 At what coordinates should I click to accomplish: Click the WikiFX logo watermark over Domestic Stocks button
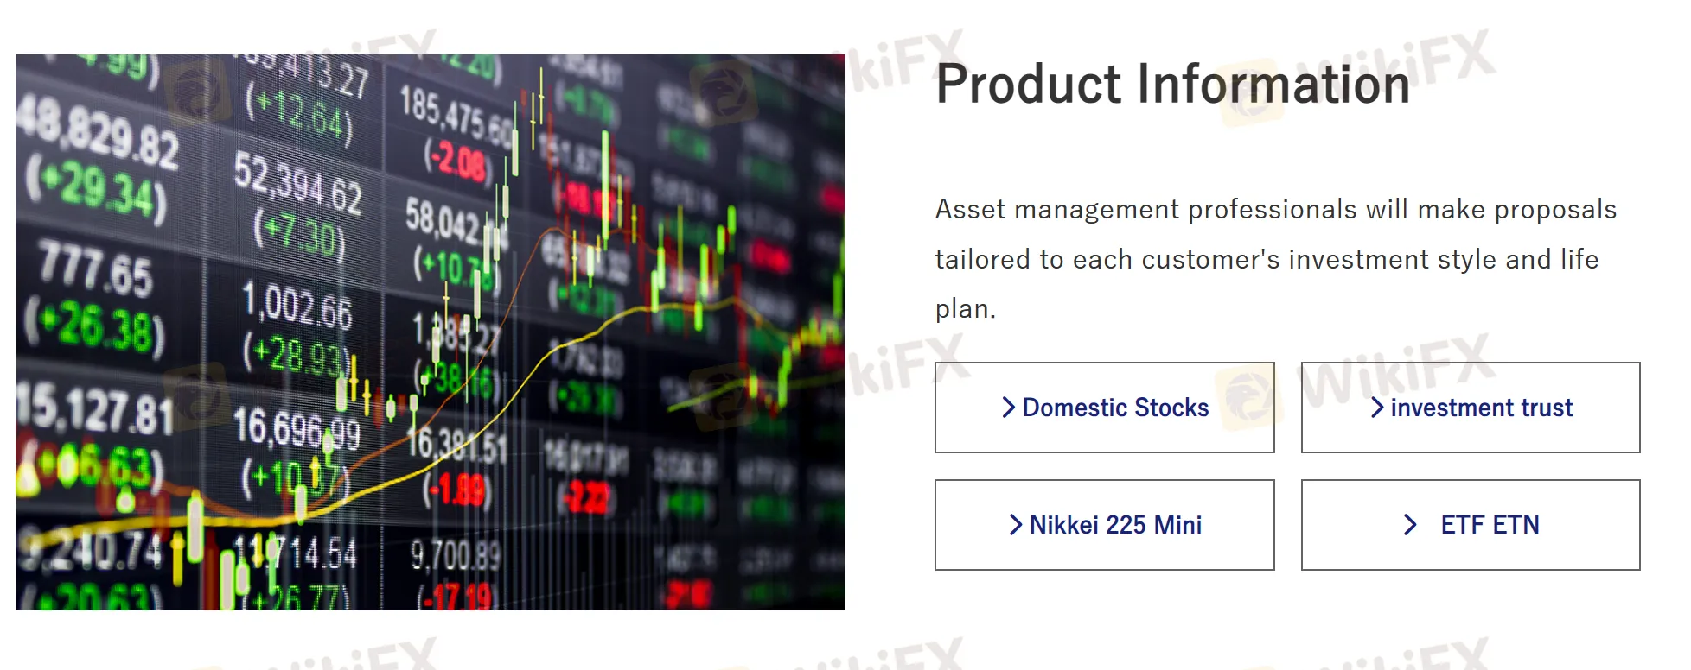[x=1245, y=397]
